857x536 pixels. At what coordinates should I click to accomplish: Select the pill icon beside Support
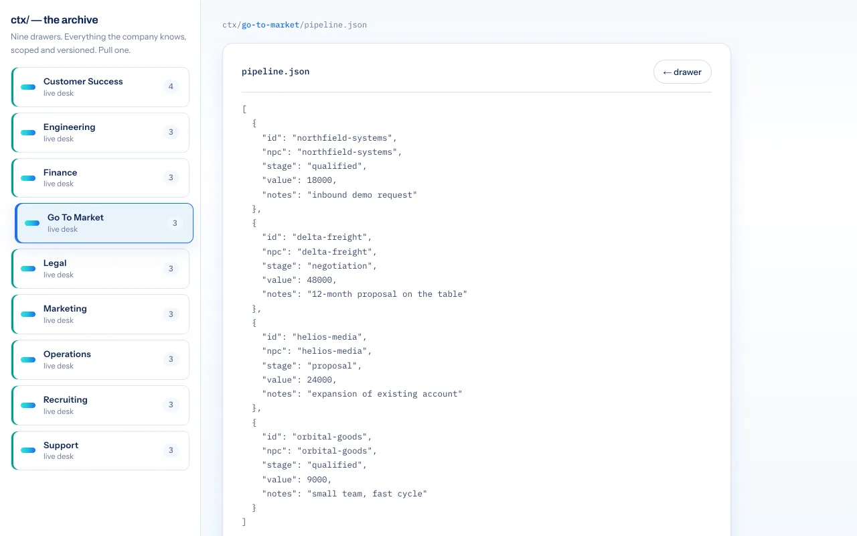(28, 450)
